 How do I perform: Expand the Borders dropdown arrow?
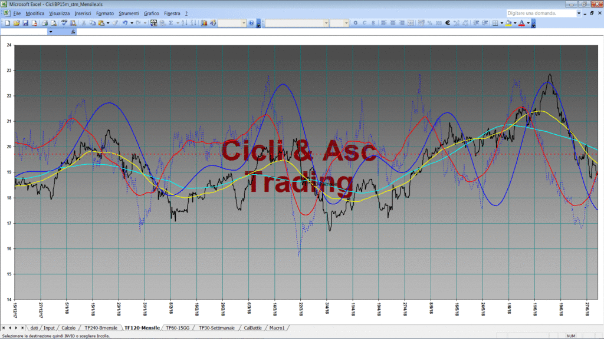coord(501,23)
